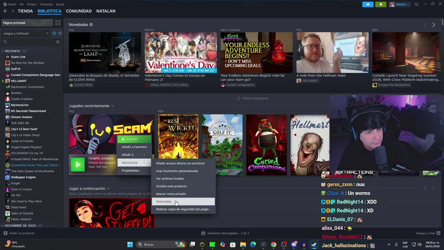Open the Ver menu
Screen dimensions: 444x250
(x=22, y=4)
